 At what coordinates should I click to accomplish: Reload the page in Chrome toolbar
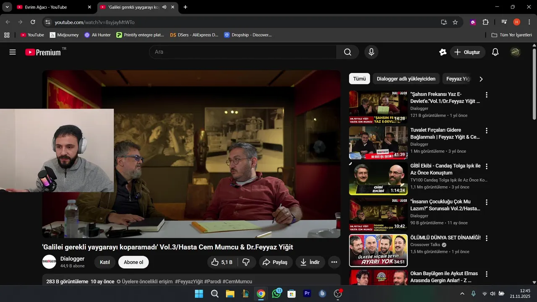(33, 22)
